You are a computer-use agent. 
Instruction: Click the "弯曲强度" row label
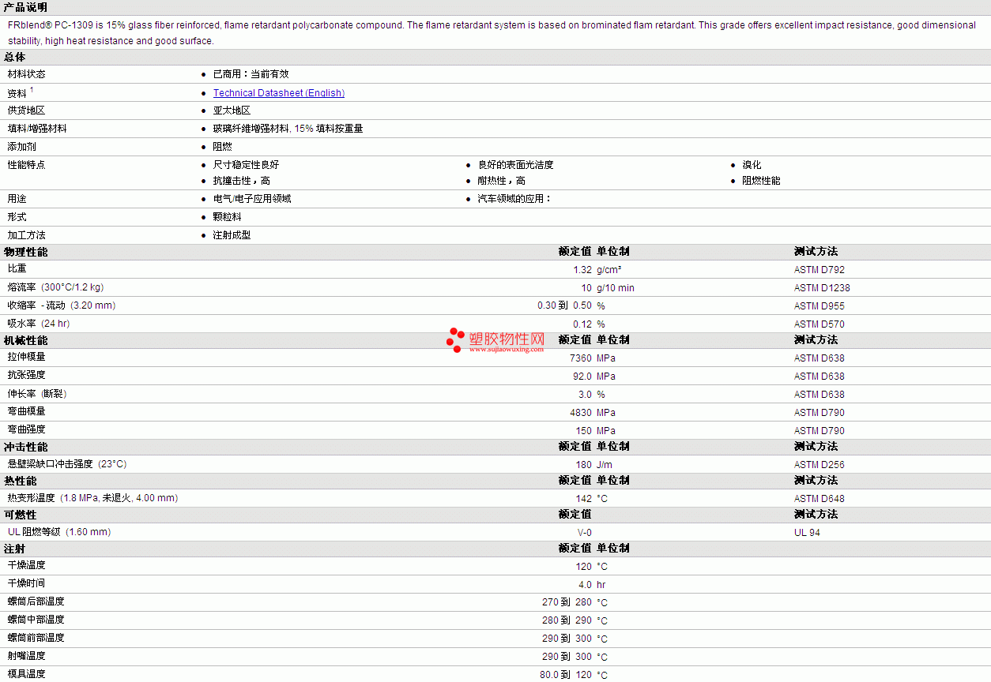click(x=27, y=430)
